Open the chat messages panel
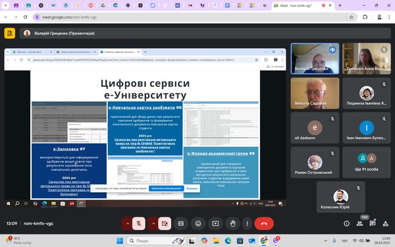Image resolution: width=395 pixels, height=247 pixels. 373,223
